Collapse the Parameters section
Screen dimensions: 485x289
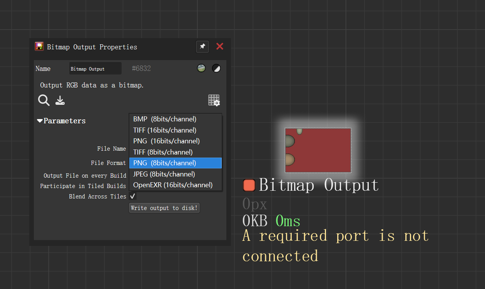(40, 121)
